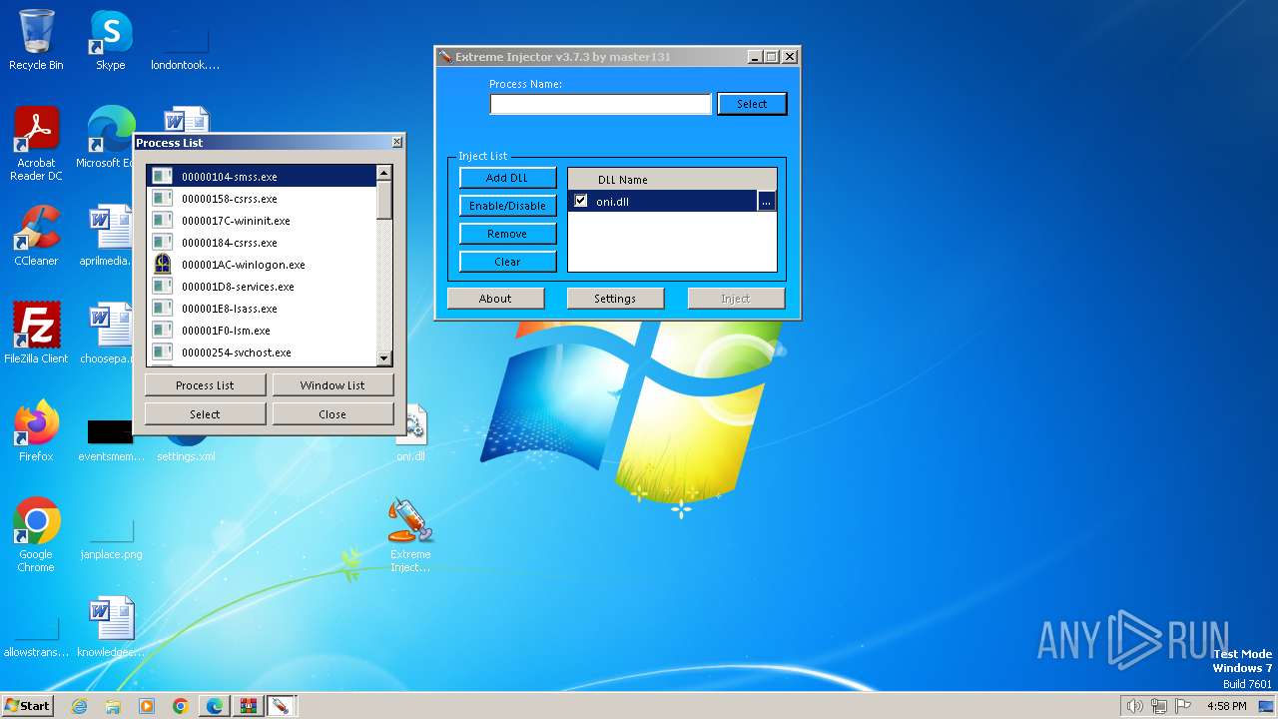The height and width of the screenshot is (719, 1278).
Task: Open the volume icon in system tray
Action: (x=1134, y=706)
